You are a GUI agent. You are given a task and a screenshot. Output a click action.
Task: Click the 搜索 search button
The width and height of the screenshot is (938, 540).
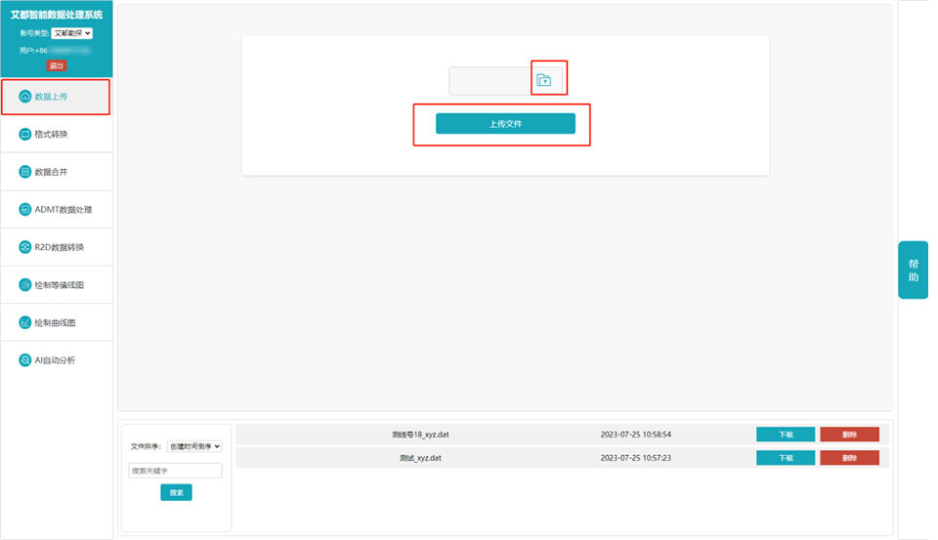[x=176, y=493]
